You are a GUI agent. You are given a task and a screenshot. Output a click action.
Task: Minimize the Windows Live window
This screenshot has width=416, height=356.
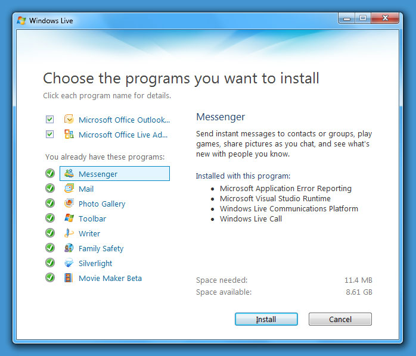346,18
